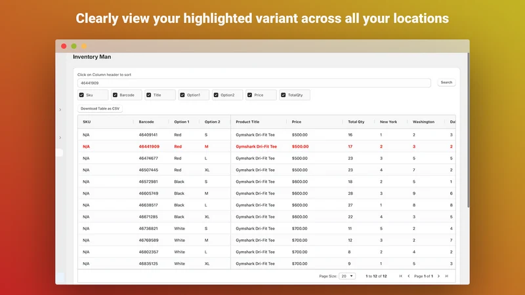Viewport: 525px width, 295px height.
Task: Select highlighted barcode 46441909 cell
Action: tap(149, 146)
